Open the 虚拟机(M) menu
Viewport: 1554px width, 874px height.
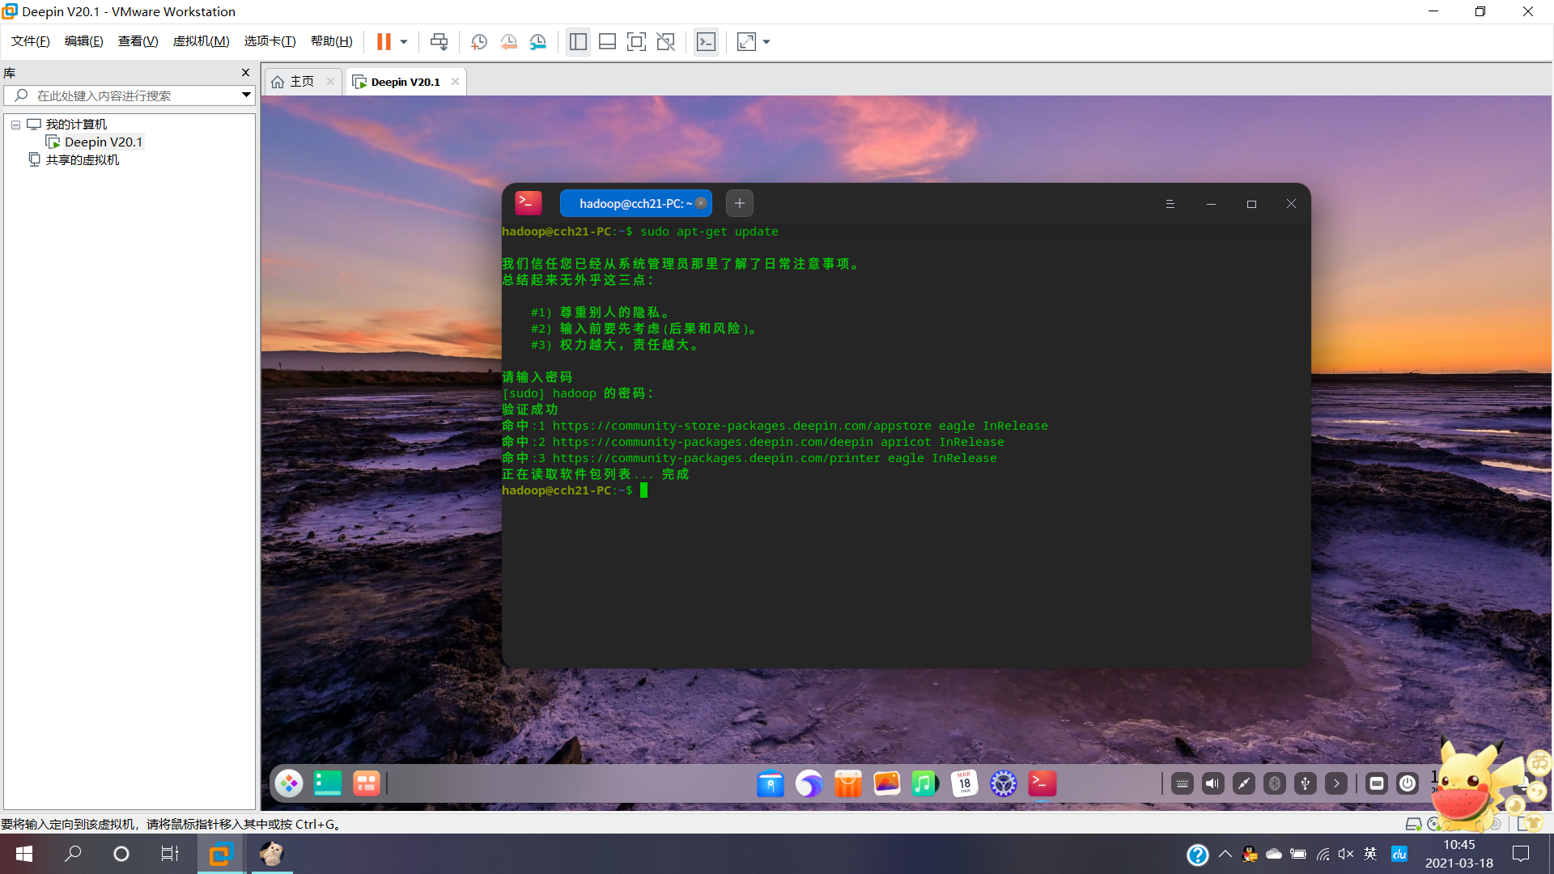[x=201, y=41]
